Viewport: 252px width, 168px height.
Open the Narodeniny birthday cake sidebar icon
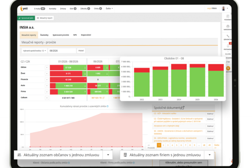coord(228,26)
